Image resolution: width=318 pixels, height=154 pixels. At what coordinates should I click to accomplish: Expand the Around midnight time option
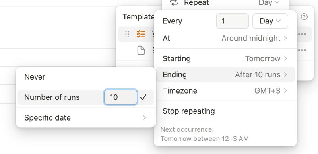tap(254, 38)
